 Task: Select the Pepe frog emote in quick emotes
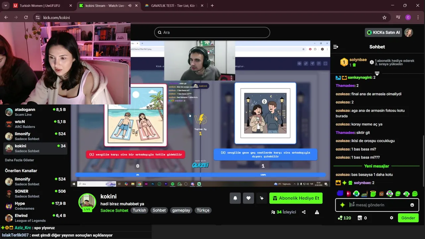(365, 194)
